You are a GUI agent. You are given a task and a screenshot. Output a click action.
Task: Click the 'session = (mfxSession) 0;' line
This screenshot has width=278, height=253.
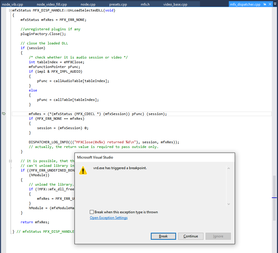click(x=63, y=128)
